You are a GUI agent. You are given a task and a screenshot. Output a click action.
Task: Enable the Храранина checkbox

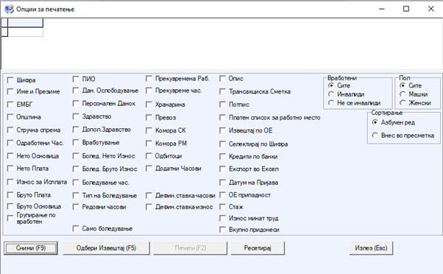tap(149, 105)
